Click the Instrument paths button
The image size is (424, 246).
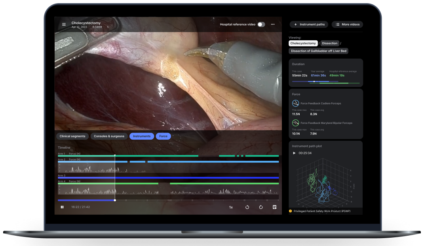[x=309, y=24]
